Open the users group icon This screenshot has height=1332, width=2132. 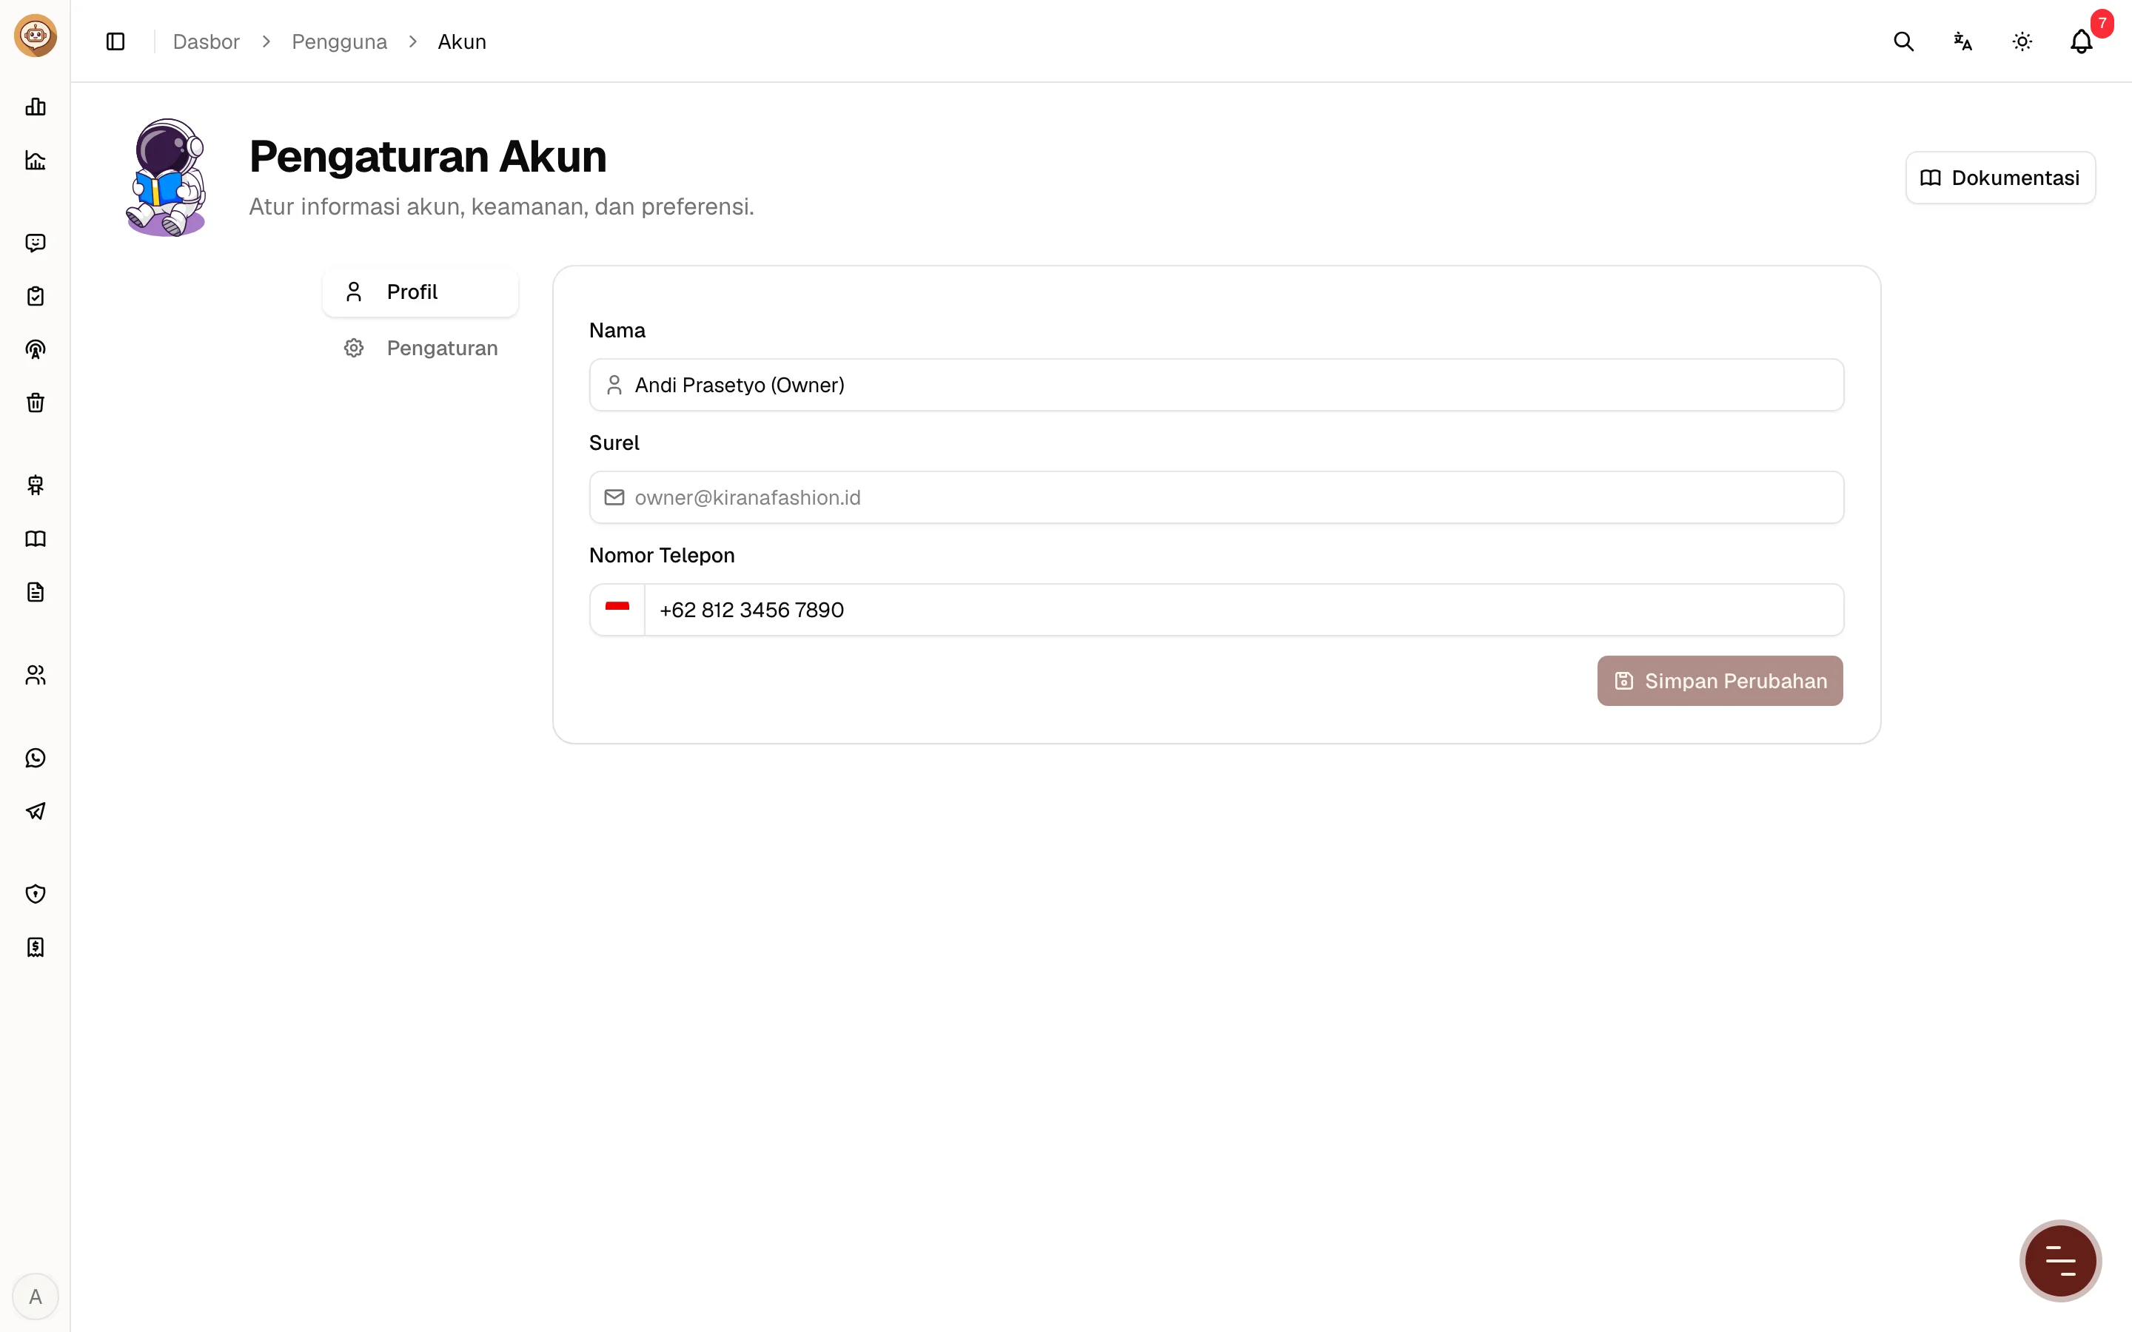pyautogui.click(x=36, y=675)
